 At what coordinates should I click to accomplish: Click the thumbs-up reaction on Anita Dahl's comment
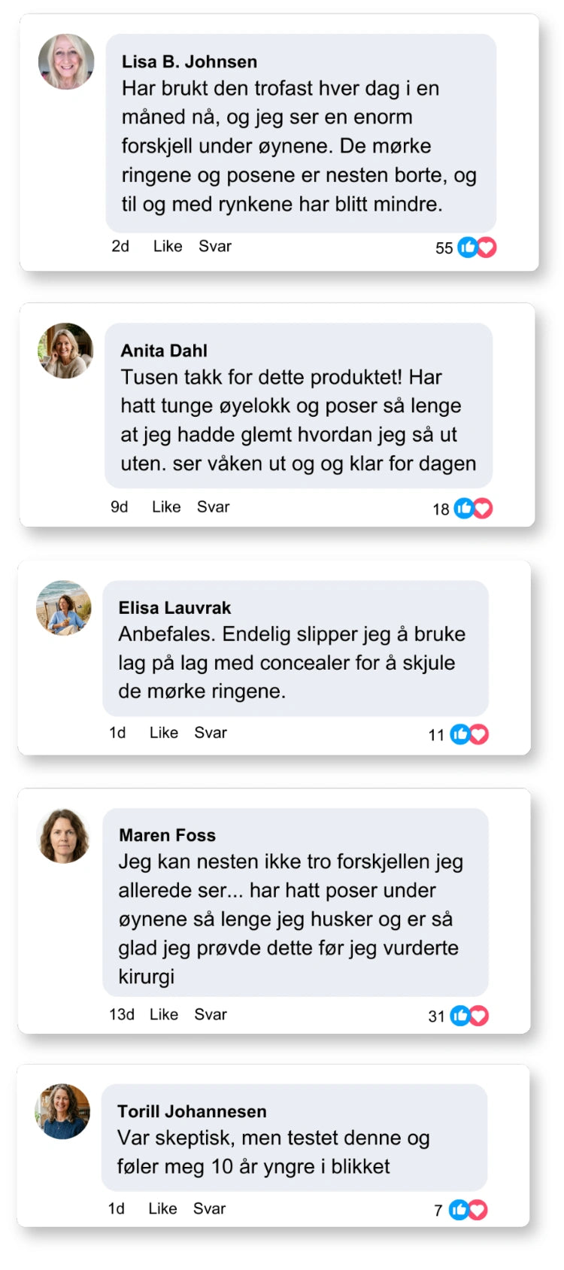pyautogui.click(x=464, y=509)
